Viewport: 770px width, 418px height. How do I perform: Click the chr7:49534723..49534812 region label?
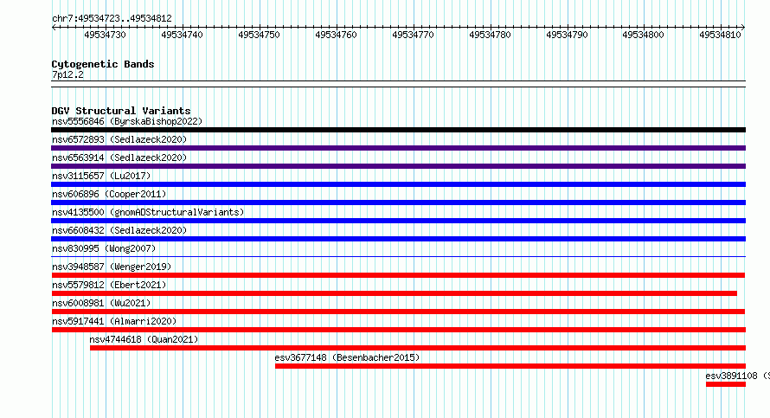coord(112,19)
